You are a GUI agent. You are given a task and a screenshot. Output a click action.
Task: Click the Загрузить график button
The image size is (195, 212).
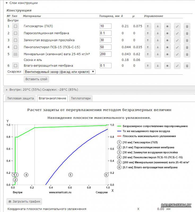click(x=24, y=202)
